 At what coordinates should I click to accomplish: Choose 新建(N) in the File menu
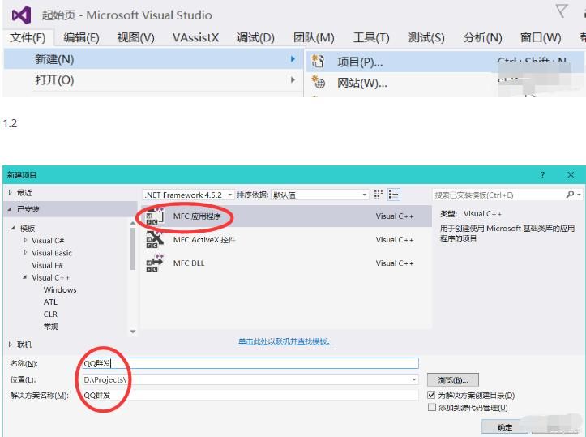(x=153, y=59)
